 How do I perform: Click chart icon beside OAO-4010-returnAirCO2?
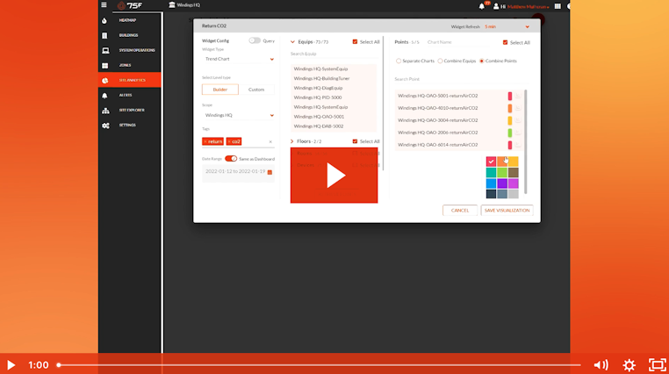pos(518,108)
